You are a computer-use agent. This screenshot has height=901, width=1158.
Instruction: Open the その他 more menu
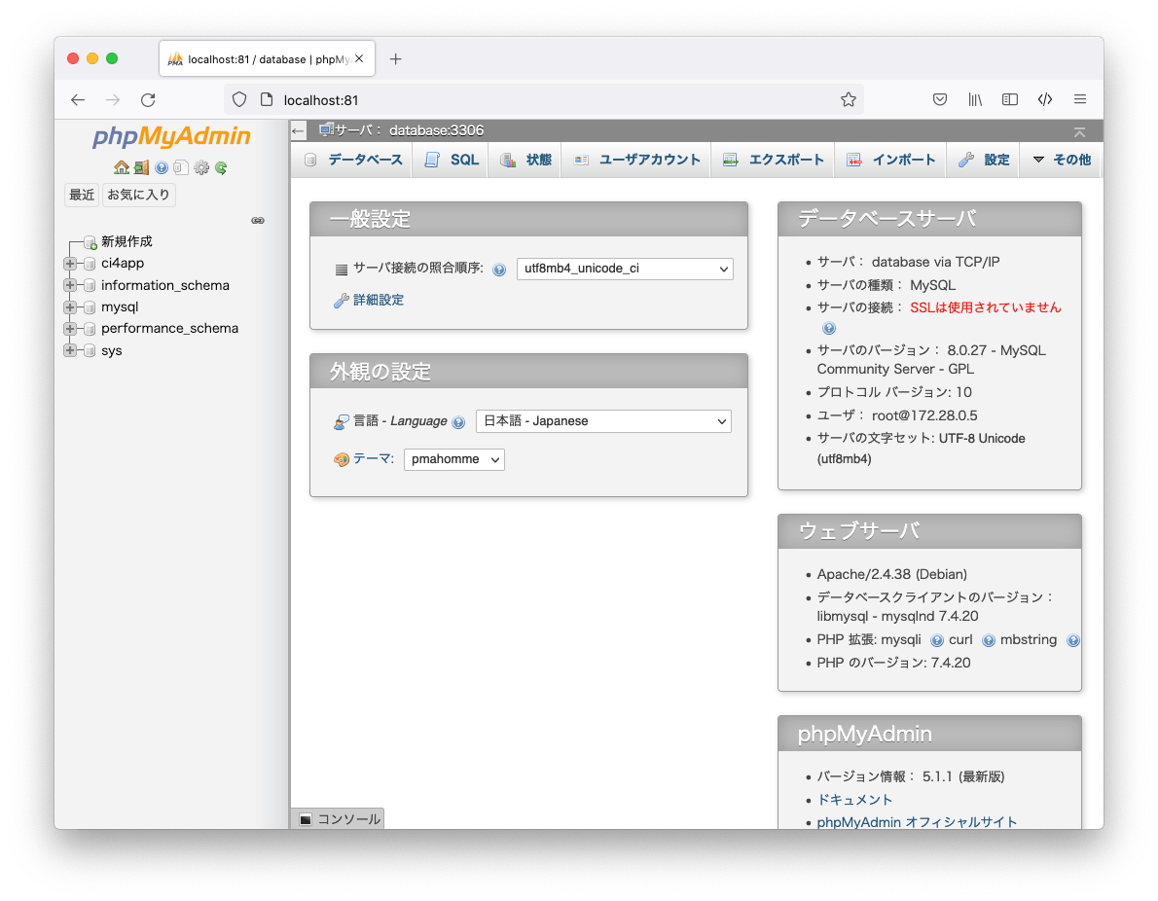click(1062, 160)
